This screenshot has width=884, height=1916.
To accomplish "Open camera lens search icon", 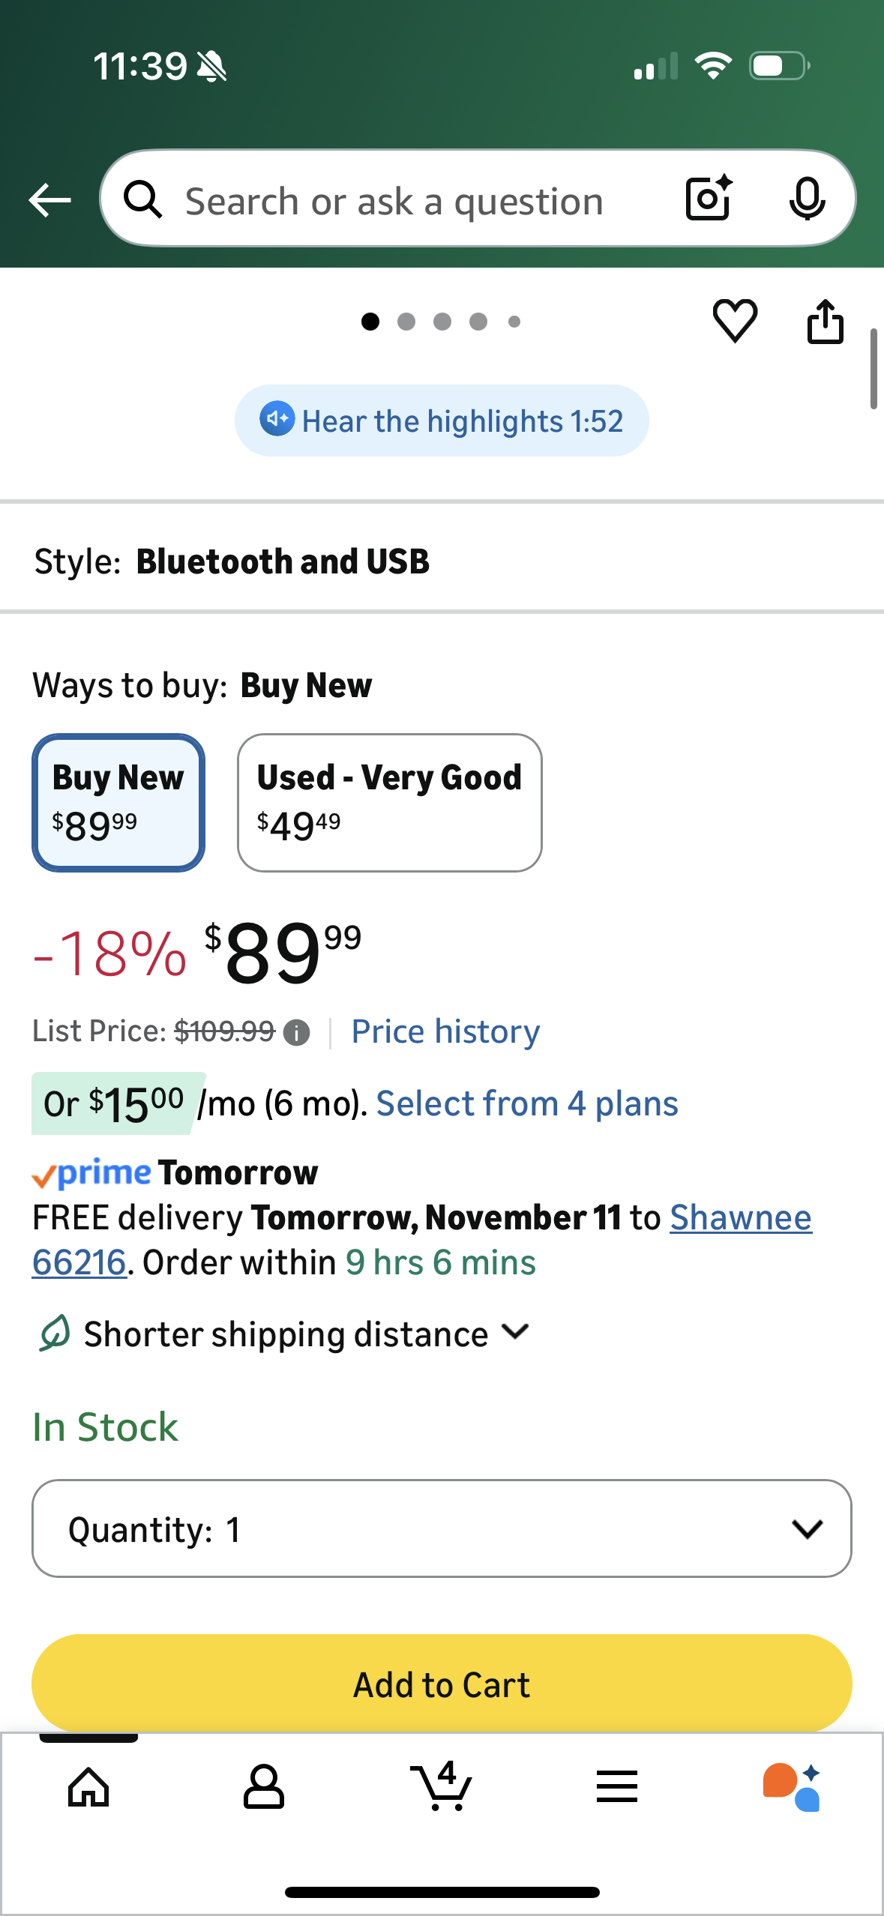I will click(x=709, y=199).
